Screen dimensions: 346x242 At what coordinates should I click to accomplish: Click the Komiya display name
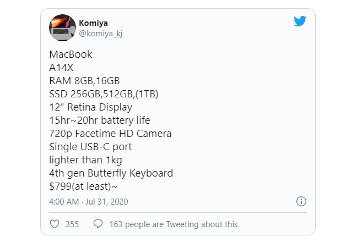coord(93,23)
